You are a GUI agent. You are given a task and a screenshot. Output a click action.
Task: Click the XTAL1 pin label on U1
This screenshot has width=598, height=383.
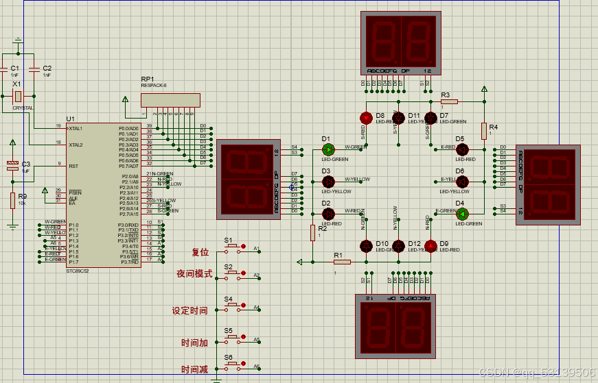coord(76,129)
